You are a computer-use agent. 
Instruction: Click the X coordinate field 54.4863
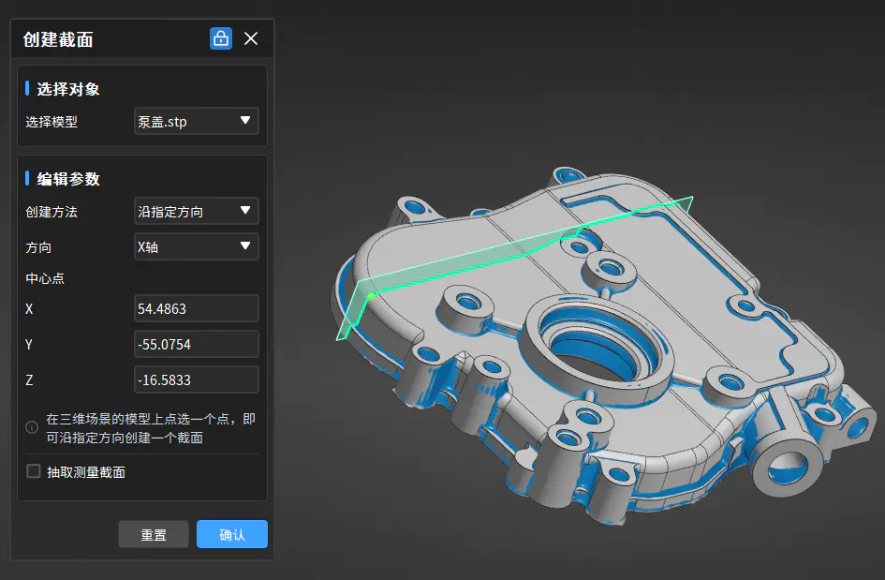click(197, 308)
